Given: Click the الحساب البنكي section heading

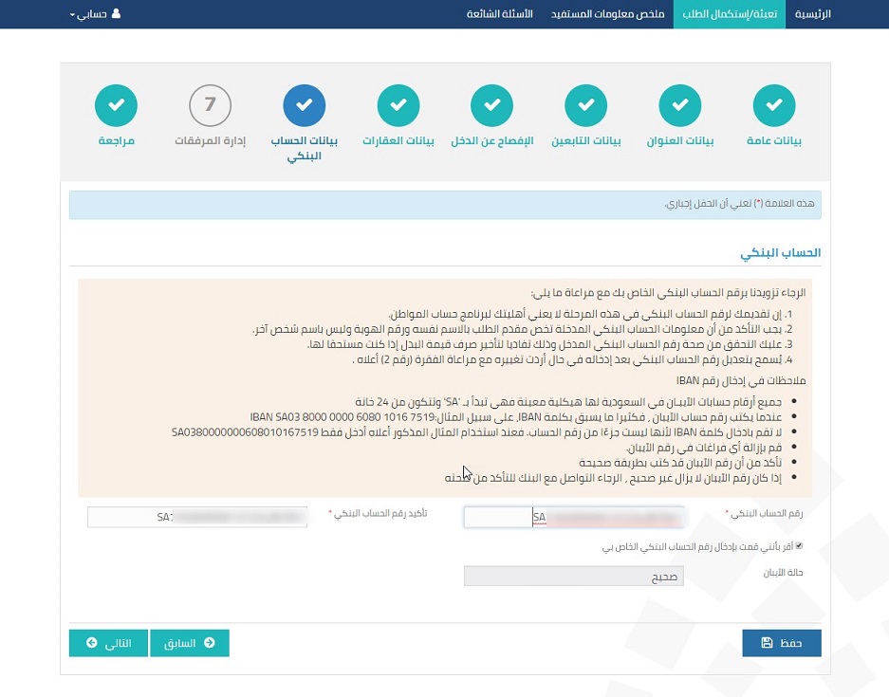Looking at the screenshot, I should [780, 253].
